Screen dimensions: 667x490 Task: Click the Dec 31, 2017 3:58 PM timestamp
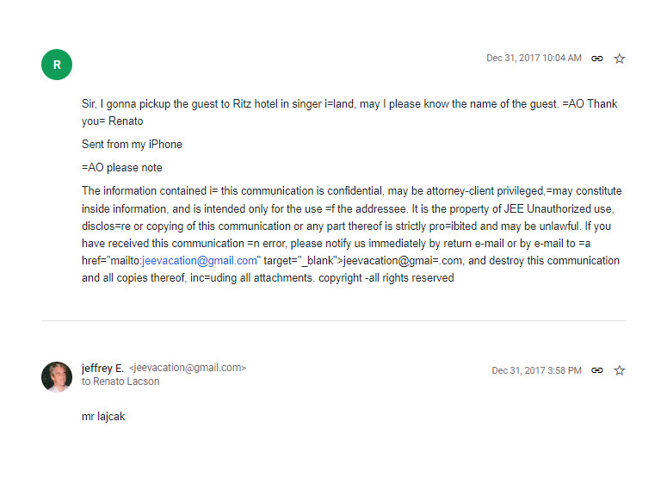pos(536,370)
